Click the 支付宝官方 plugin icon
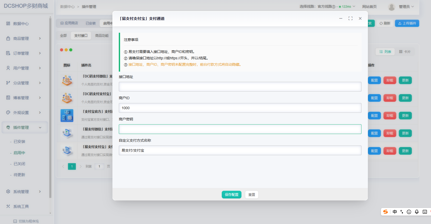Screen dimensions: 431x224 click(x=67, y=116)
